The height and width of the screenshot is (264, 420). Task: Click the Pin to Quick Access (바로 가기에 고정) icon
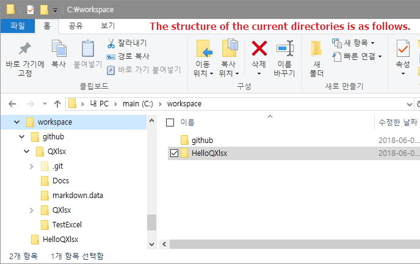[x=25, y=50]
